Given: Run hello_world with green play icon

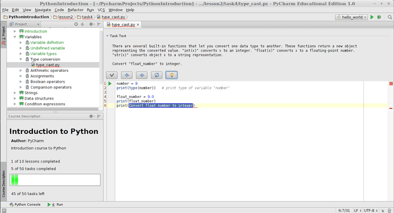Looking at the screenshot, I should click(372, 17).
